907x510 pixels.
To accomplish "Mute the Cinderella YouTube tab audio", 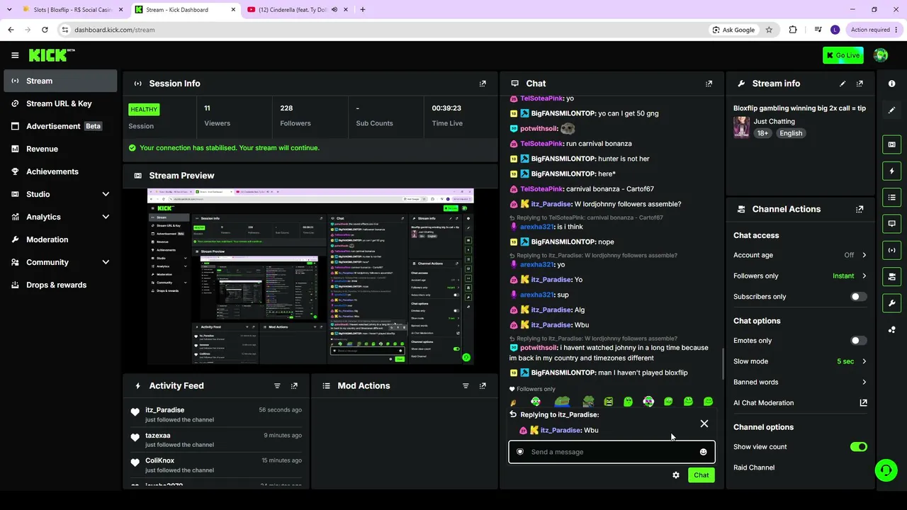I will [x=334, y=10].
